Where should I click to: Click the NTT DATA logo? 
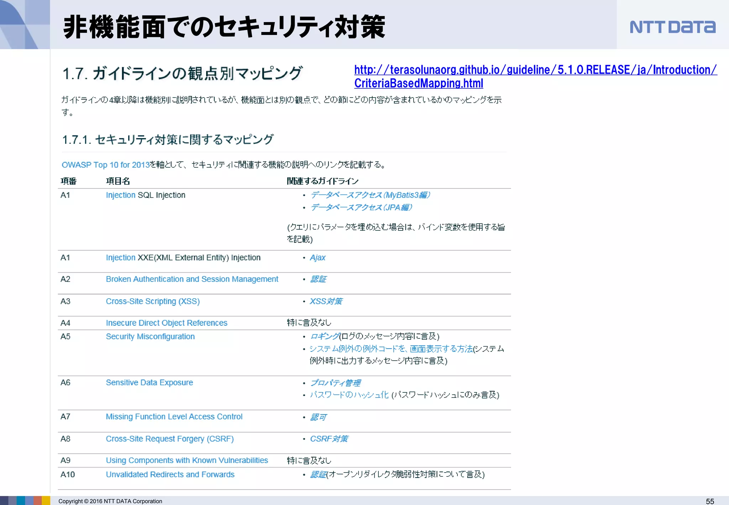point(672,27)
